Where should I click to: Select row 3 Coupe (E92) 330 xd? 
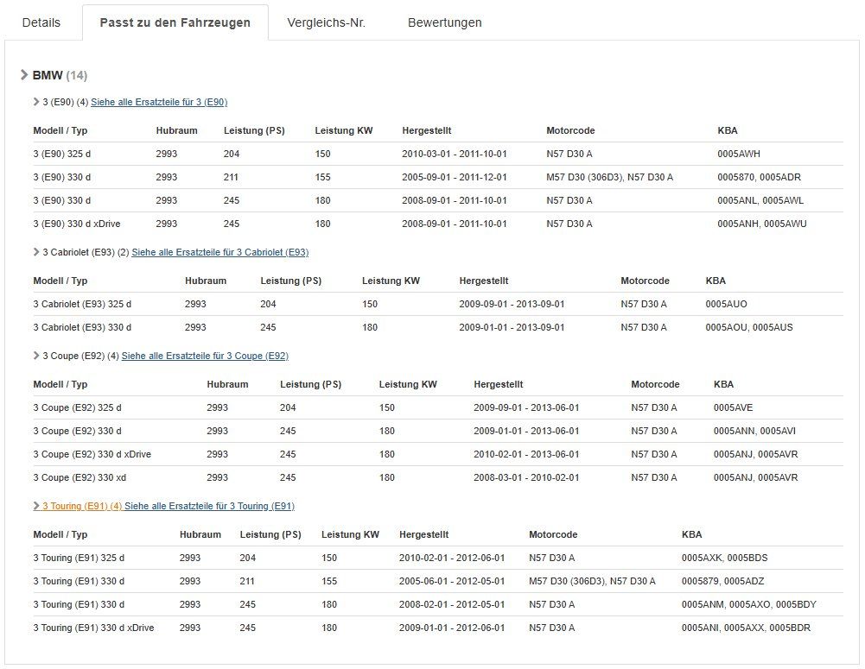pos(438,477)
